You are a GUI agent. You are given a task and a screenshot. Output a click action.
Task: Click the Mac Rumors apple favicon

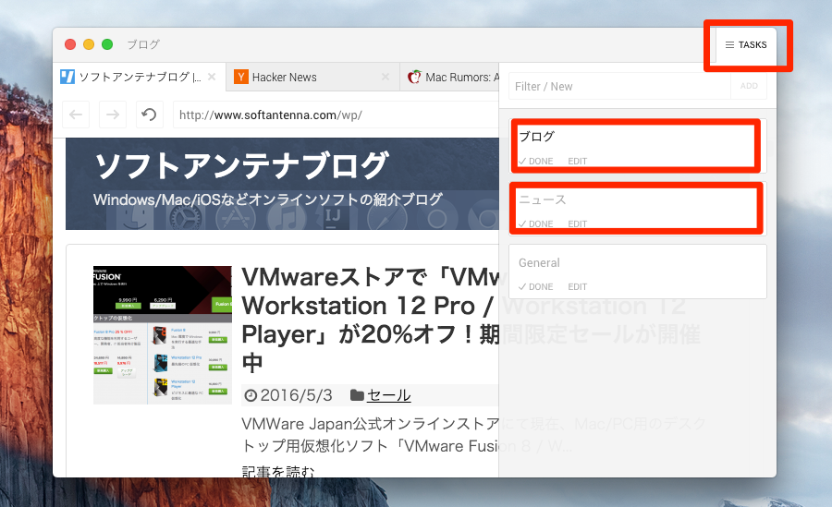414,77
